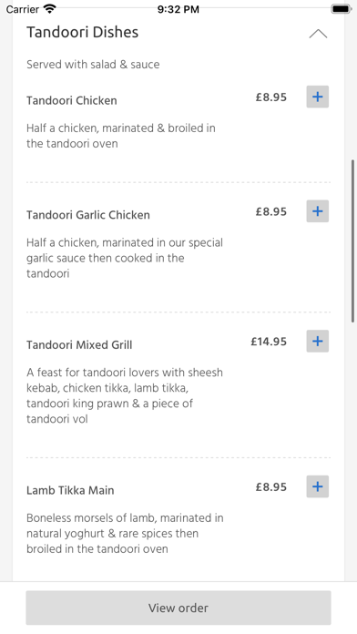
Task: Add Tandoori Garlic Chicken with the plus icon
Action: pyautogui.click(x=317, y=211)
